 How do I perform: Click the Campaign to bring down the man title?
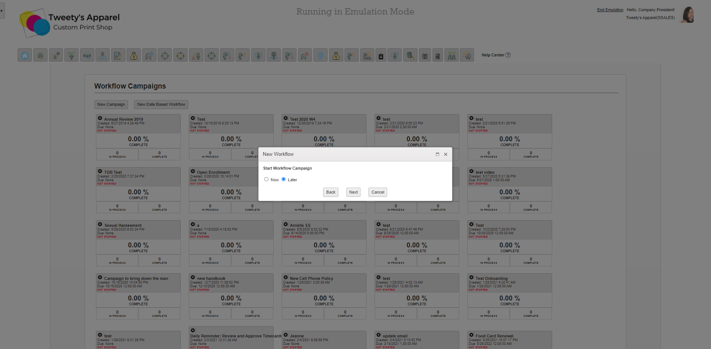click(x=136, y=278)
